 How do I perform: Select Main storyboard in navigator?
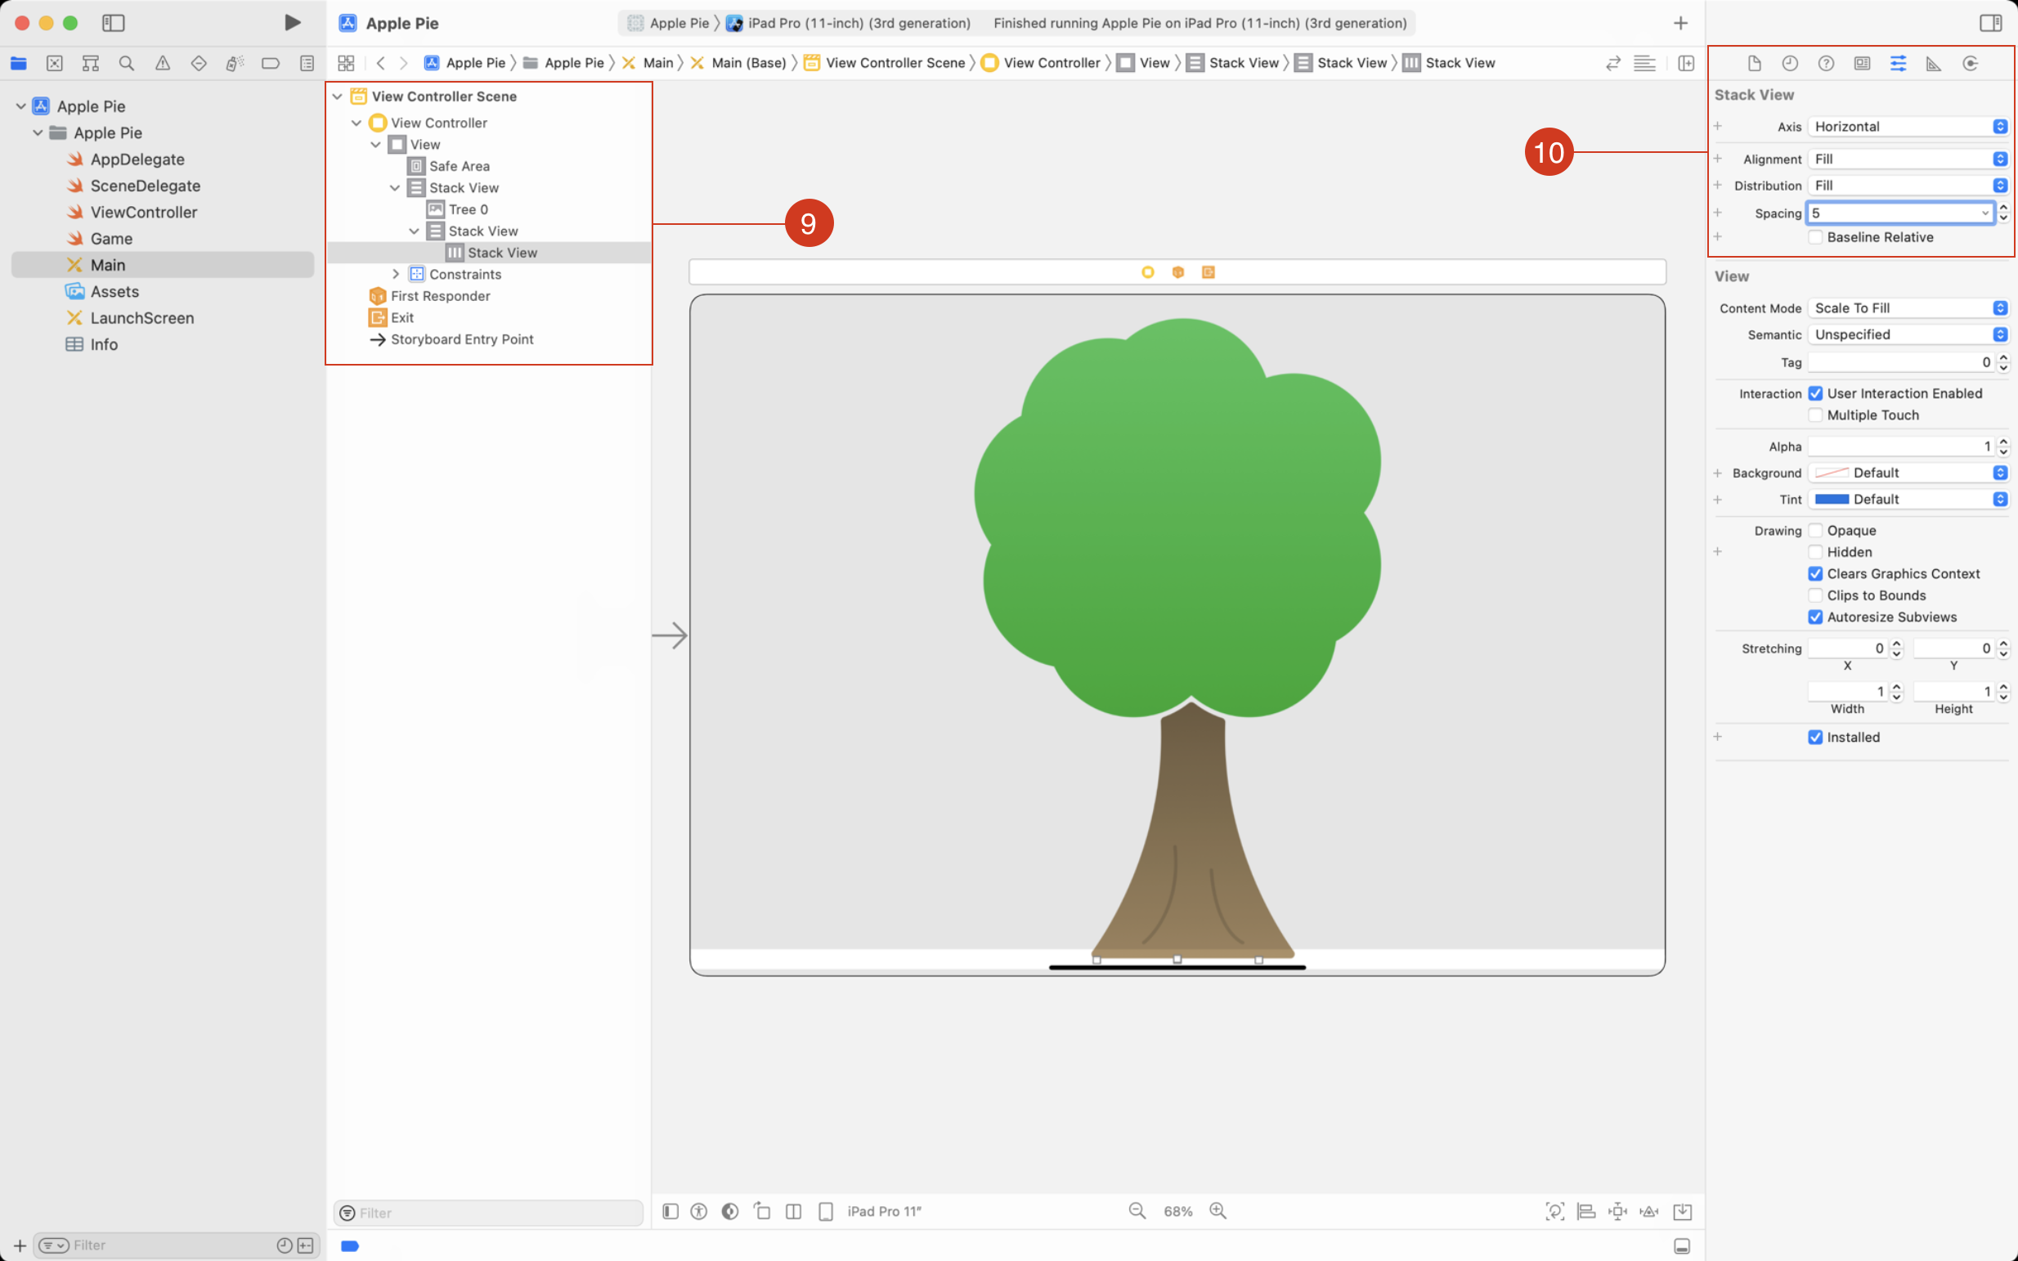click(x=106, y=264)
